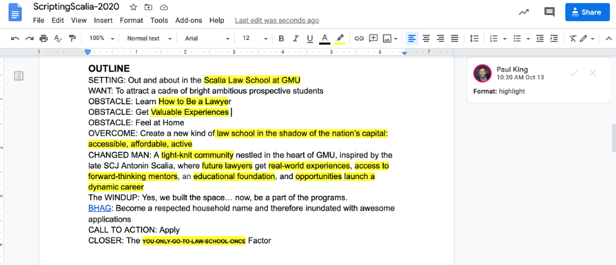This screenshot has height=265, width=616.
Task: Open the Edit menu
Action: point(57,20)
